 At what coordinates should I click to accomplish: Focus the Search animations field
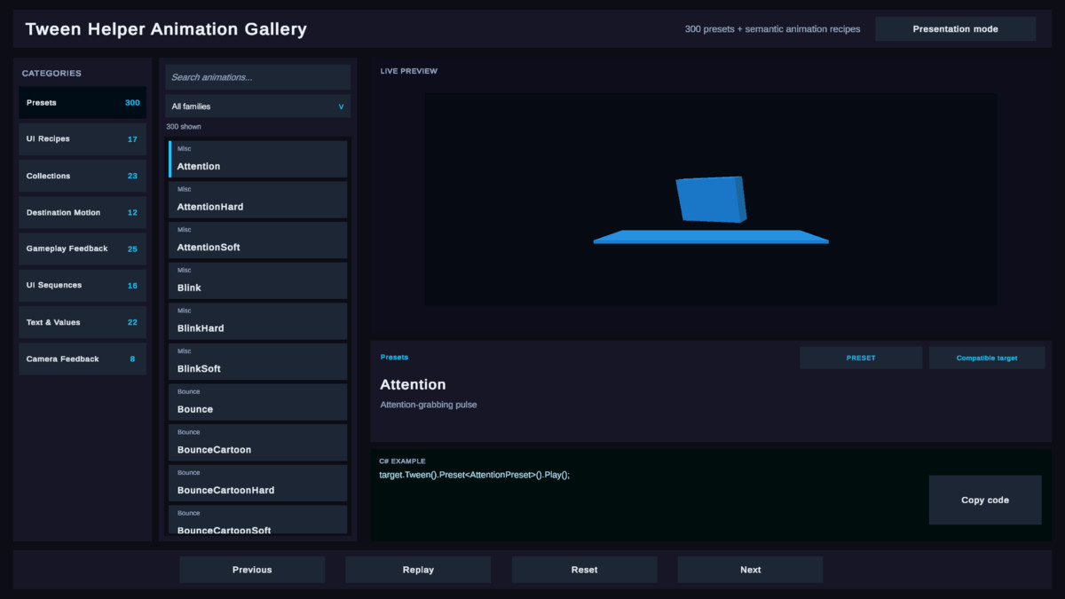tap(257, 77)
